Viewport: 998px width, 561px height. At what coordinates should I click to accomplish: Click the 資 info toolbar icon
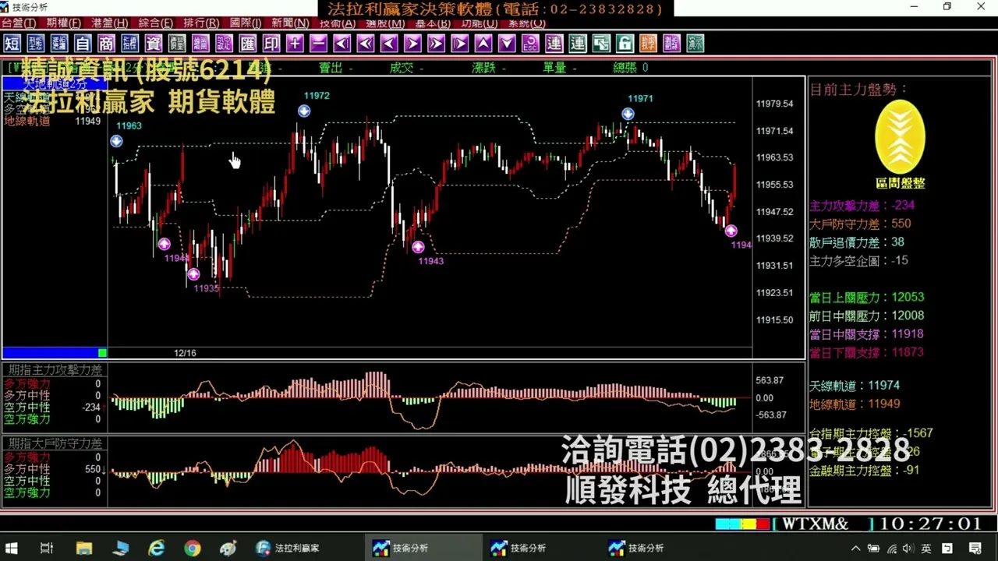click(x=154, y=43)
